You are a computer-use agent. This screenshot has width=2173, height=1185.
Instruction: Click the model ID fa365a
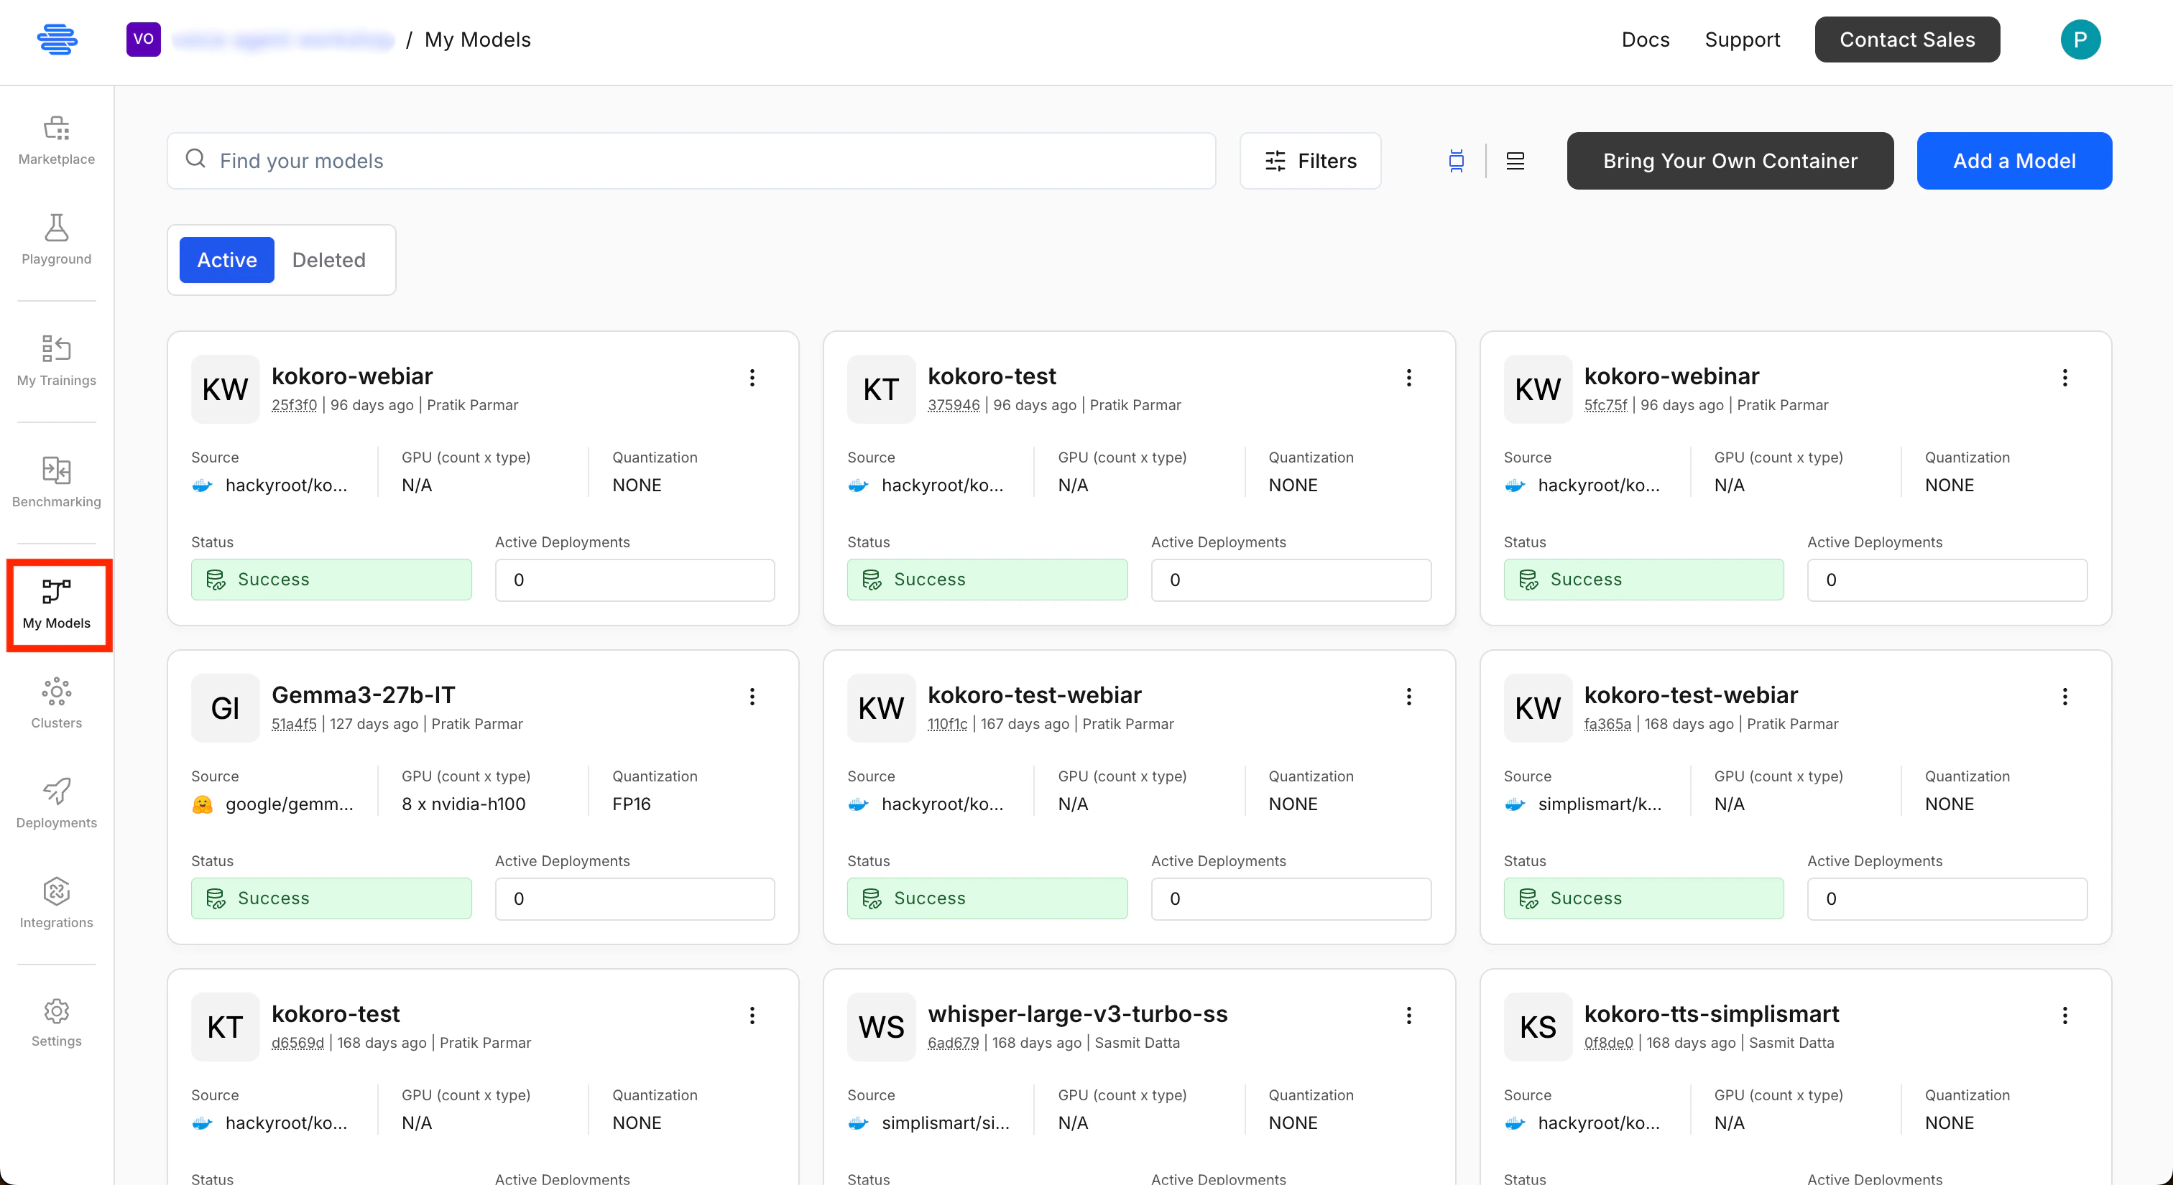point(1607,724)
